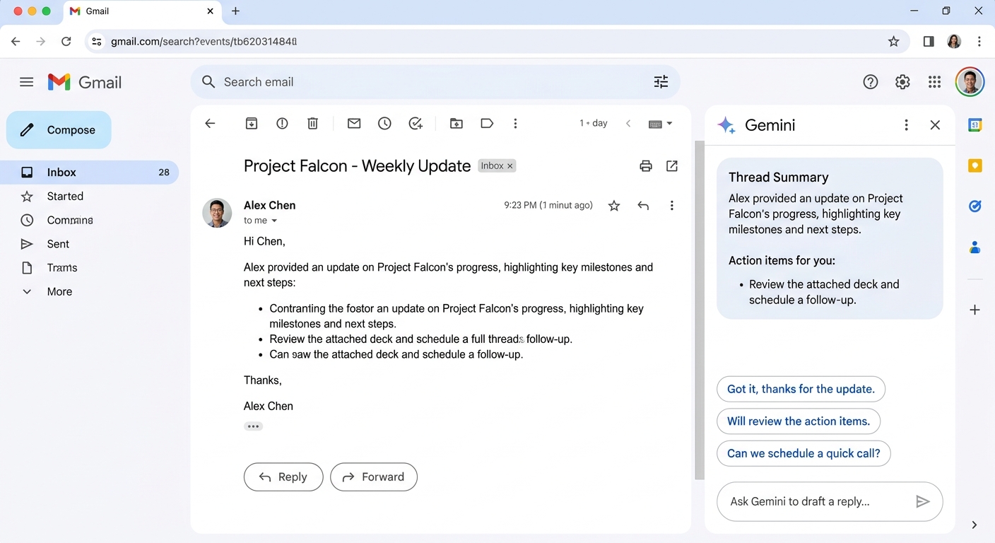Open Google Calendar in the side panel
995x543 pixels.
tap(975, 125)
